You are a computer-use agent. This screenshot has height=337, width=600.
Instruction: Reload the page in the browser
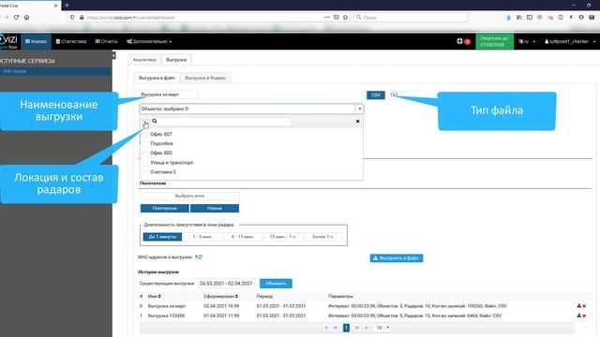(x=17, y=17)
